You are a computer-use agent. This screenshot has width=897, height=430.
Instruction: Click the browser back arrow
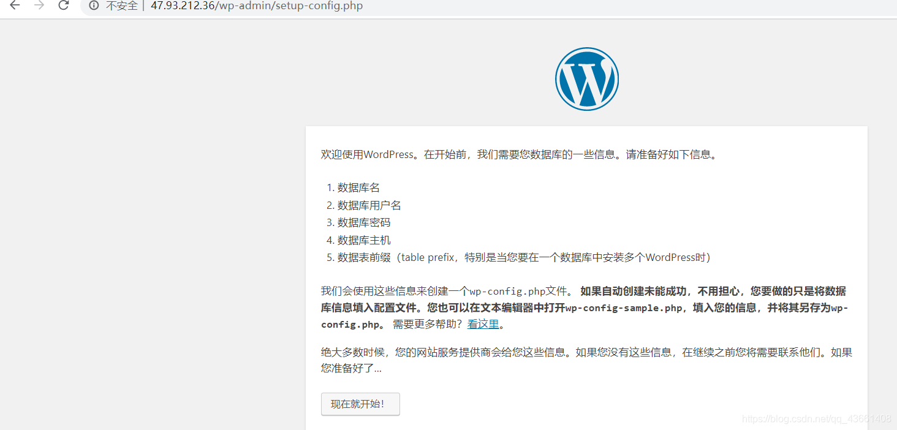pos(15,6)
